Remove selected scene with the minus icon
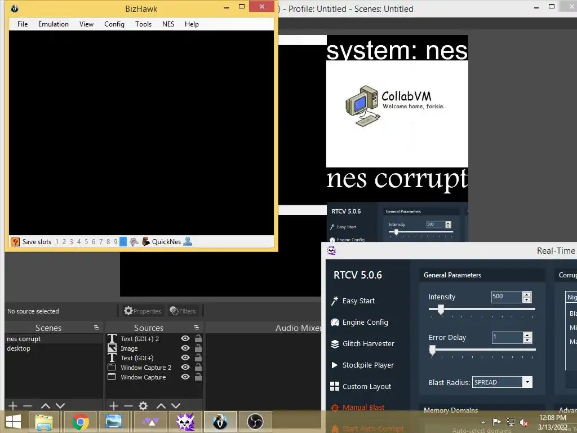Screen dimensions: 577x433 point(28,406)
